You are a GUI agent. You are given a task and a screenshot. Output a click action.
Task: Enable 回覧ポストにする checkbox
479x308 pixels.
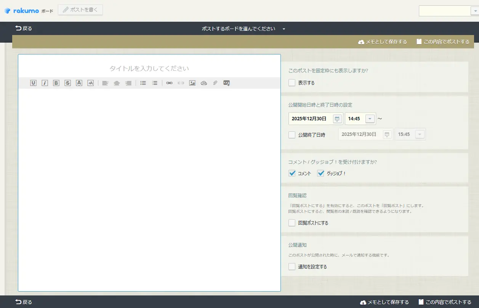pyautogui.click(x=292, y=223)
